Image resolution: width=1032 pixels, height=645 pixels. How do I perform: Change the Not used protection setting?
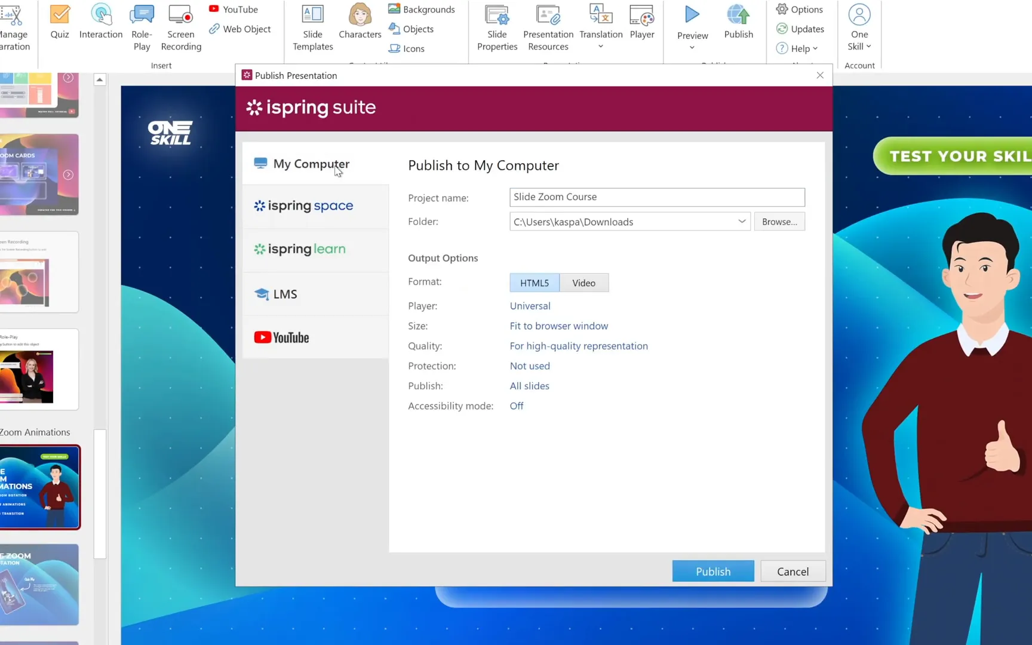pos(530,366)
